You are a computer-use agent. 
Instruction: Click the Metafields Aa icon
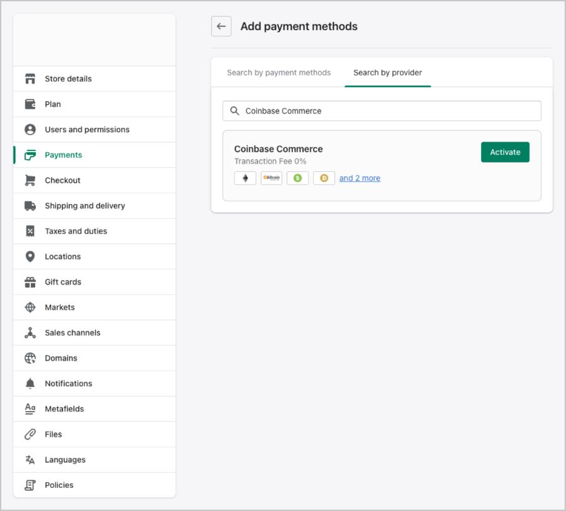point(30,409)
